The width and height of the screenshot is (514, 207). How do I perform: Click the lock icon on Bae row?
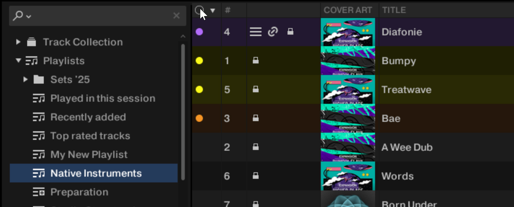click(256, 118)
